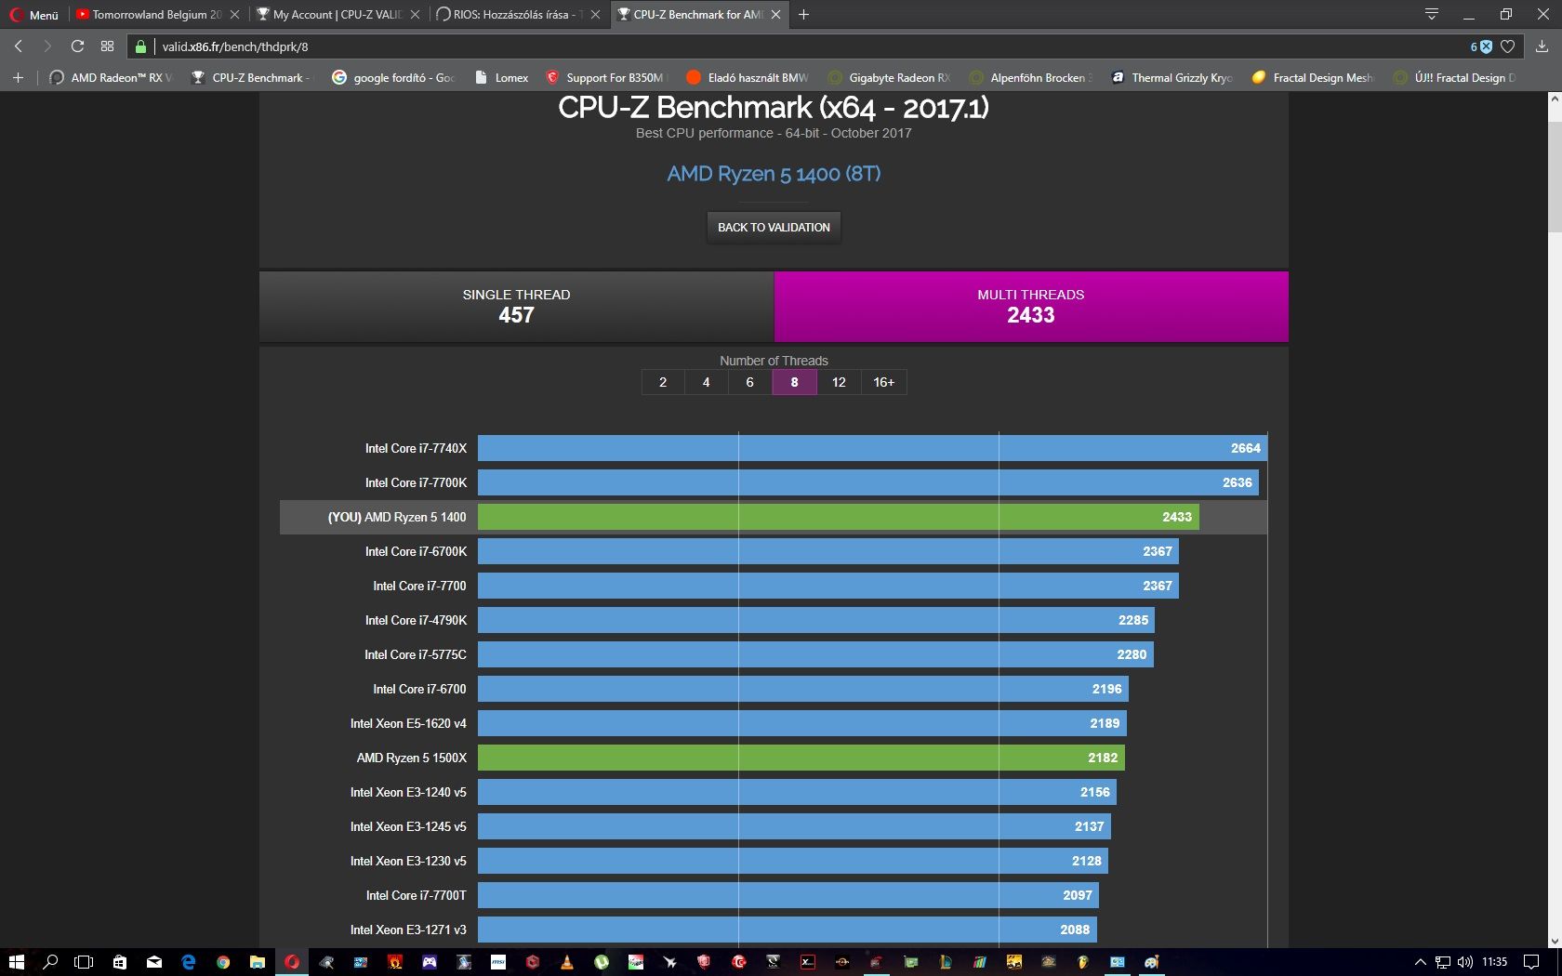Open the Thermal Grizzly Kryo bookmark
This screenshot has height=976, width=1562.
click(x=1171, y=77)
